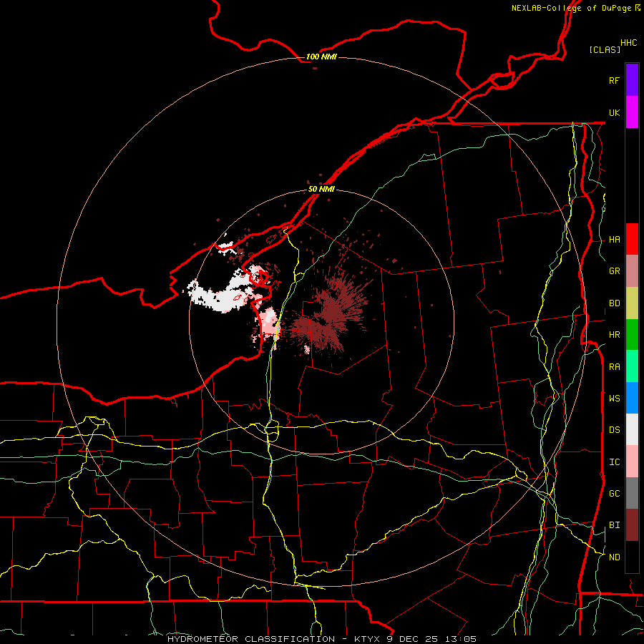Click the ND no data swatch
Screen dimensions: 644x644
[x=632, y=557]
